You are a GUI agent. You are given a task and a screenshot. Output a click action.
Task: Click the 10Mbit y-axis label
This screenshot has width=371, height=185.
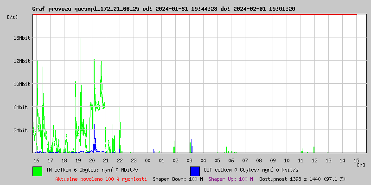pyautogui.click(x=22, y=84)
